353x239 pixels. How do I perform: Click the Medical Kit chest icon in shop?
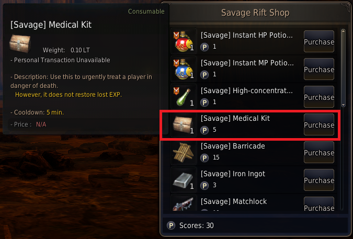tap(184, 124)
